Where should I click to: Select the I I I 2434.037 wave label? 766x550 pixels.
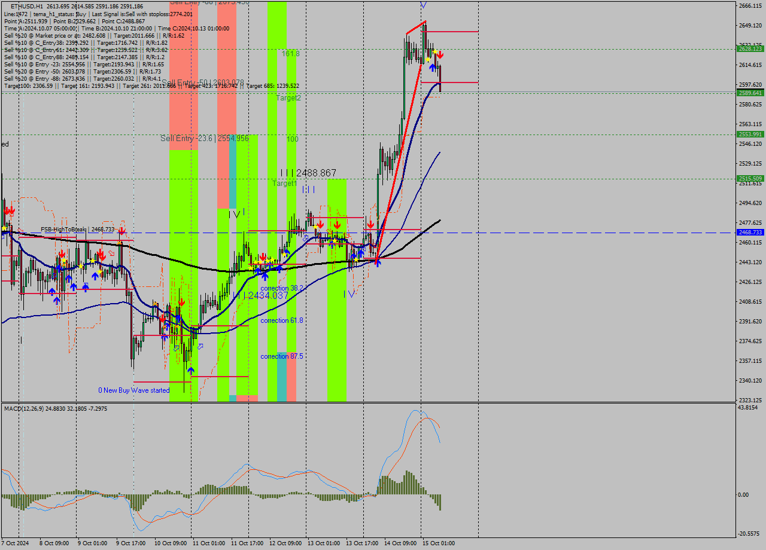pos(260,295)
